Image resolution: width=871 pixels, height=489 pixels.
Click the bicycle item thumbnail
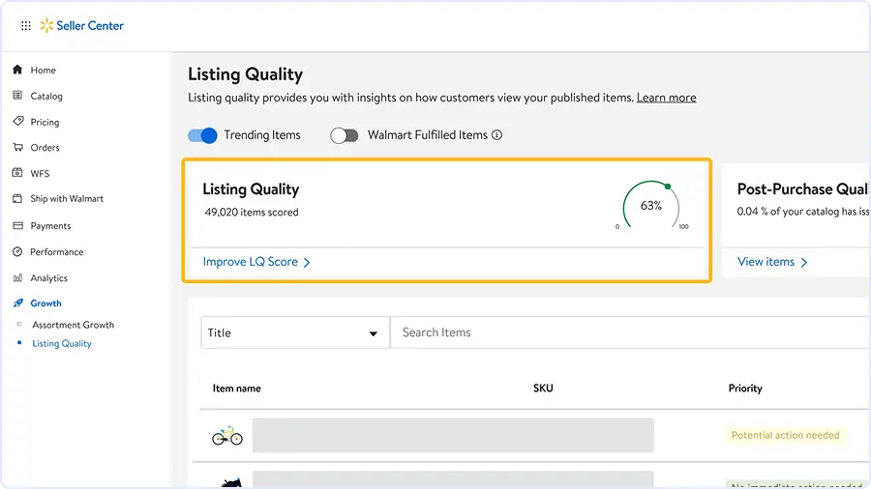(x=227, y=436)
